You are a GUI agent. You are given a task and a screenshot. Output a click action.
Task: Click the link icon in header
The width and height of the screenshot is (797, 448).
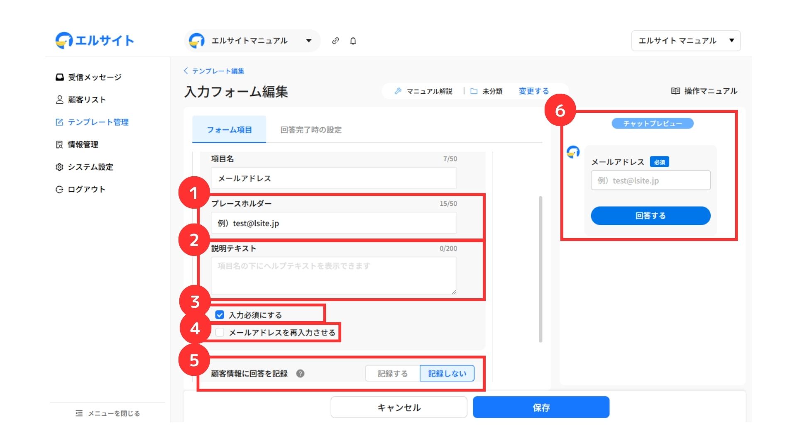(335, 41)
